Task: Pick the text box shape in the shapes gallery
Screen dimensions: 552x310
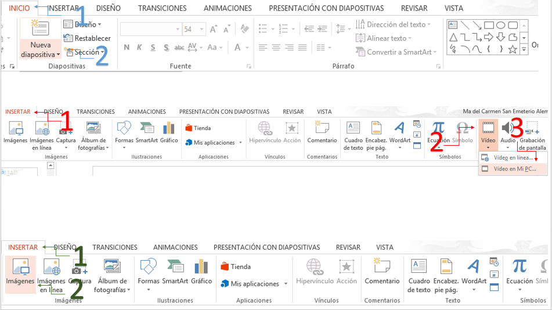Action: coord(453,25)
